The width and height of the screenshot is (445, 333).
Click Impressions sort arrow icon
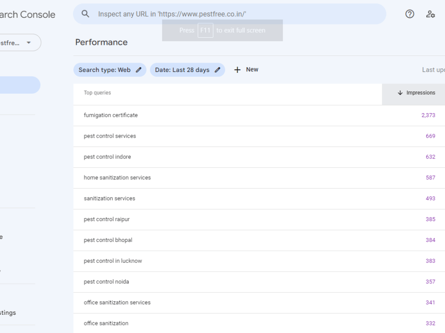click(x=400, y=93)
